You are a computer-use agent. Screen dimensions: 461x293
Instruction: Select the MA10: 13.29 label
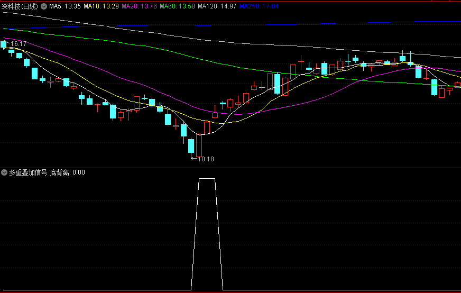101,6
